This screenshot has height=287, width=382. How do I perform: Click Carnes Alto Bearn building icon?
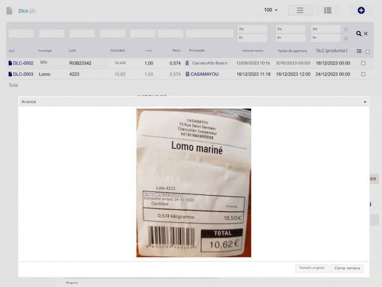click(187, 63)
